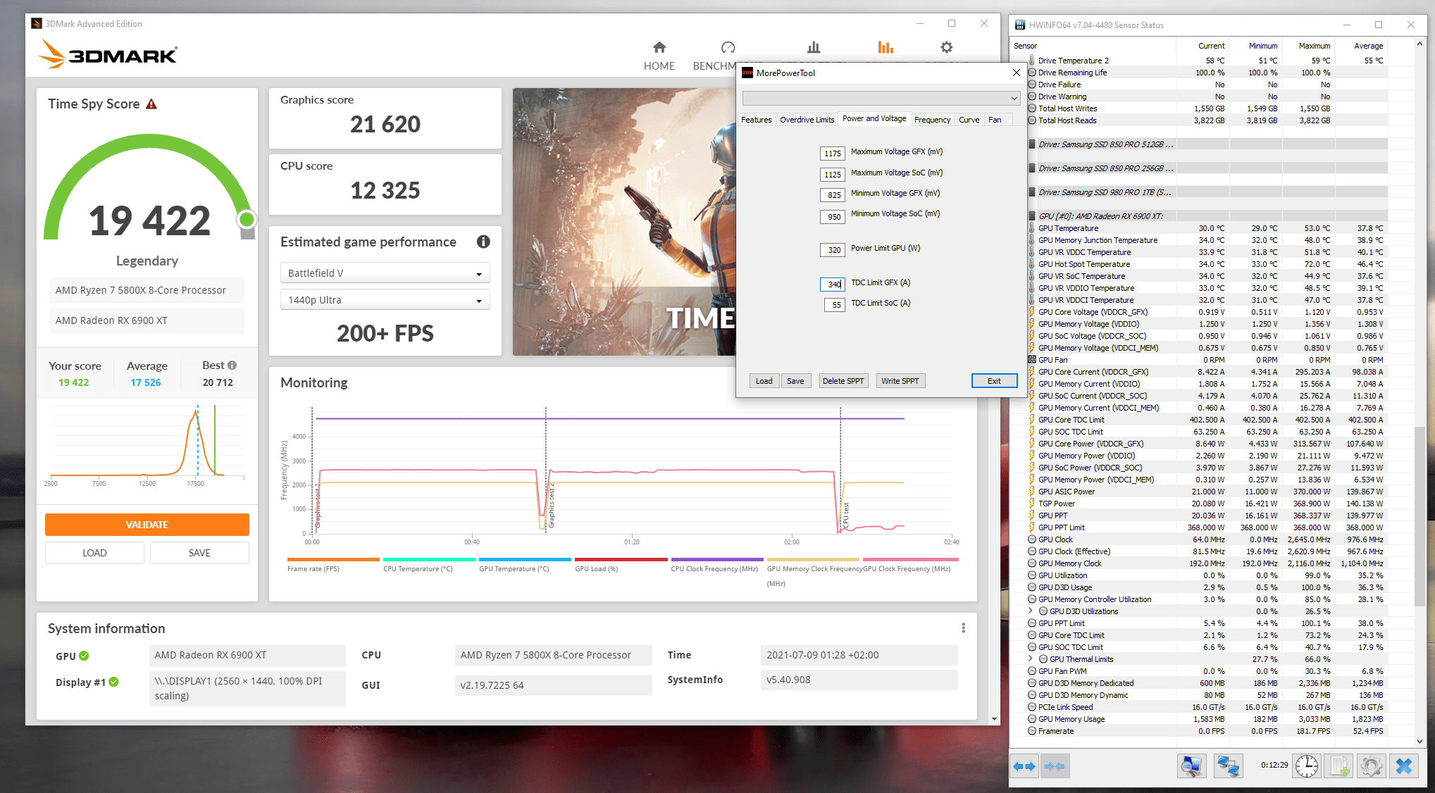Click green checkmark next to Display #1
1435x793 pixels.
tap(114, 682)
